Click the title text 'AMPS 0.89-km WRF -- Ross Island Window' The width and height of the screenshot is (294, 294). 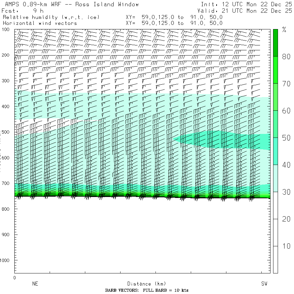coord(72,4)
